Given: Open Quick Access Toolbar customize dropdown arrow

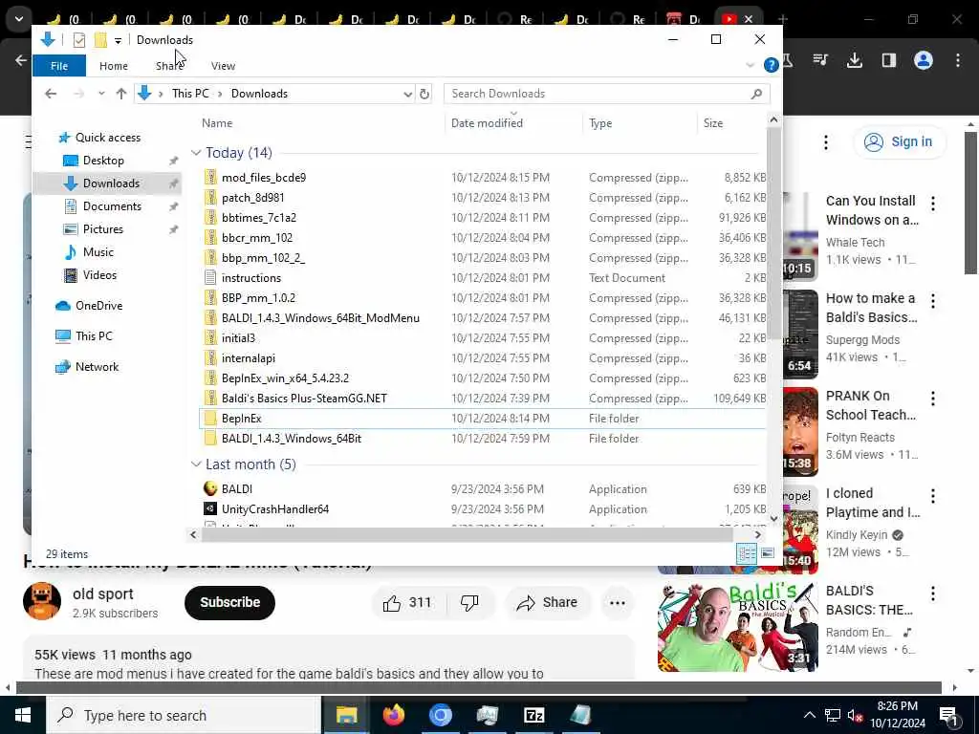Looking at the screenshot, I should click(118, 40).
